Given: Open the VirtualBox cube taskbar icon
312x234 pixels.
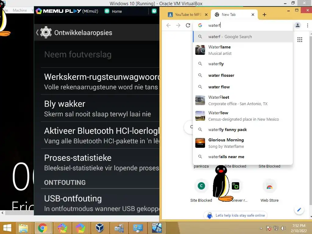Looking at the screenshot, I should (x=99, y=228).
